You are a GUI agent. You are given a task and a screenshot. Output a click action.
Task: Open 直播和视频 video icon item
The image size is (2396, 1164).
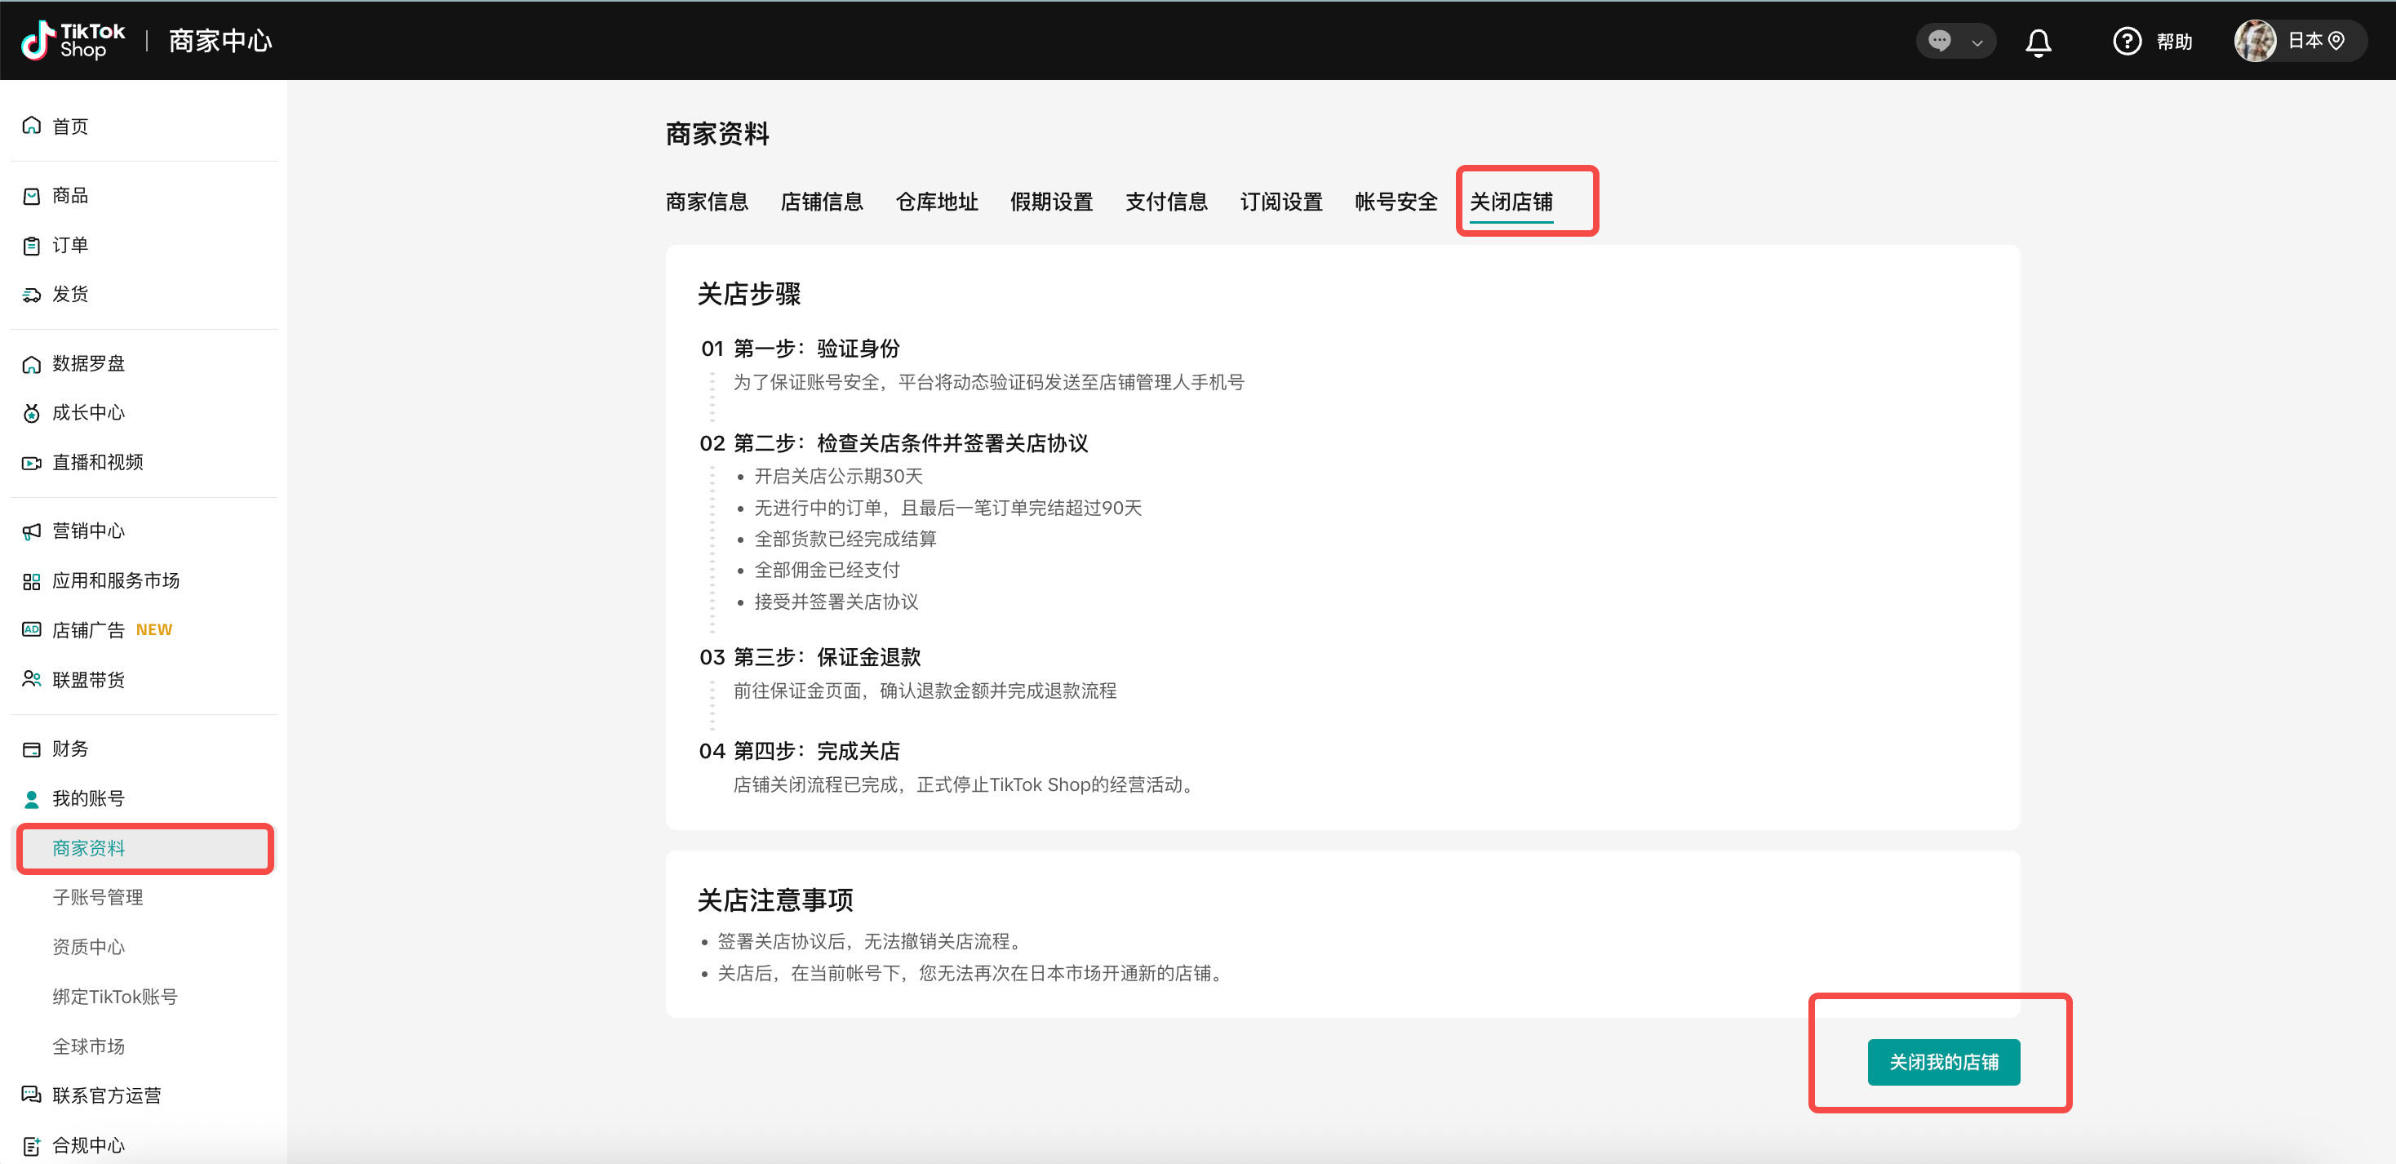point(32,463)
